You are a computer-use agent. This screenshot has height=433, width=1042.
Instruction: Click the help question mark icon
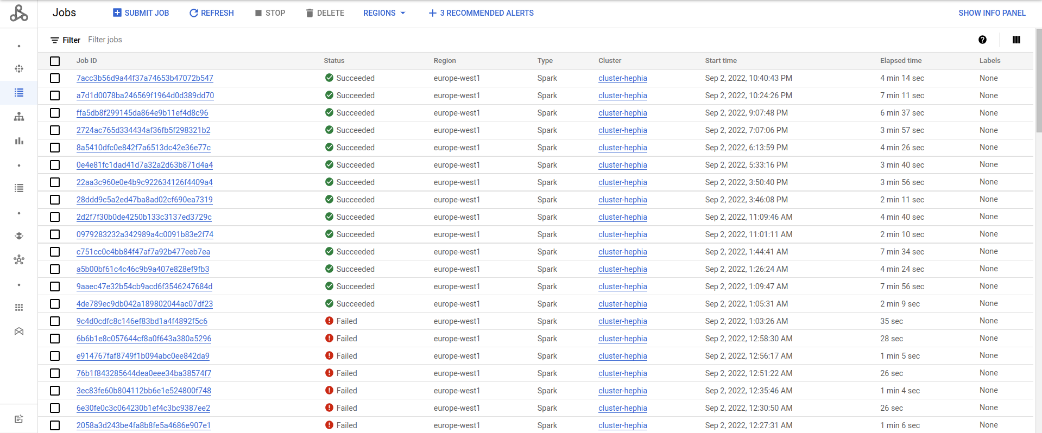pos(982,40)
